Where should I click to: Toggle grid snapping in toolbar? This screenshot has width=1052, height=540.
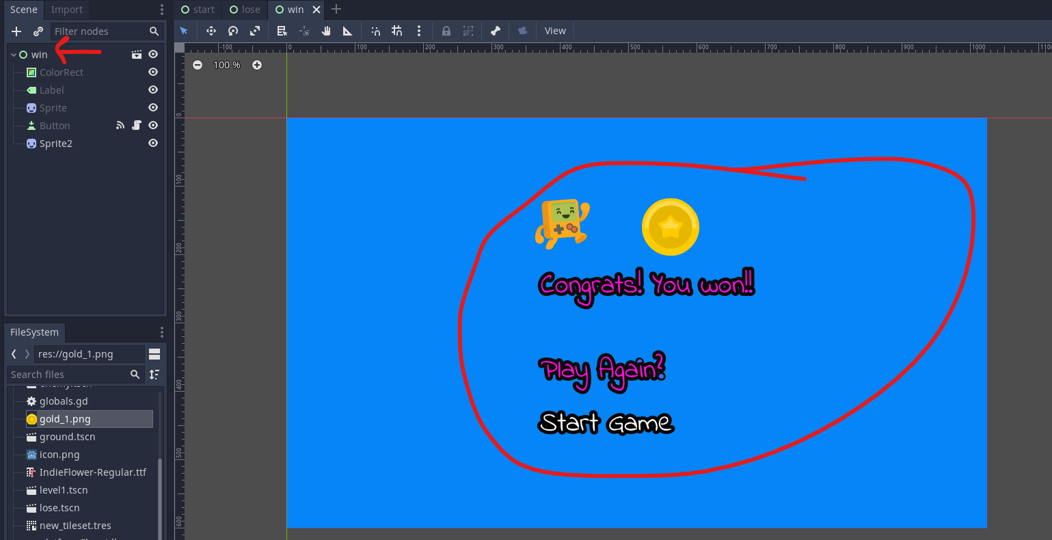[397, 31]
